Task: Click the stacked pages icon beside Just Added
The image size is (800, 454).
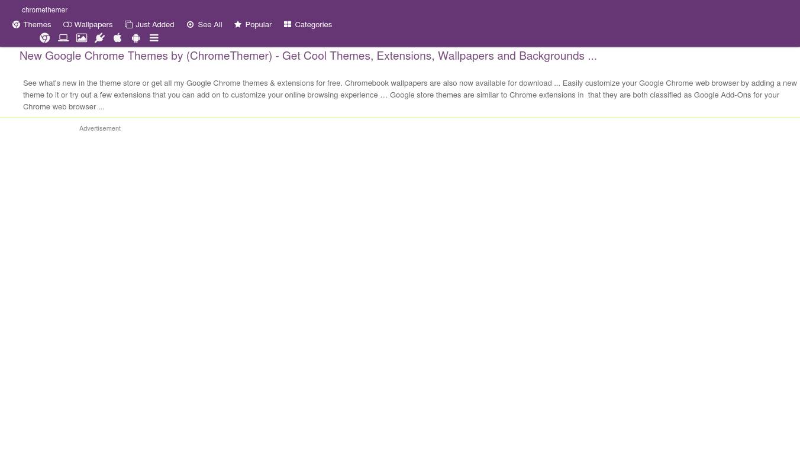Action: pyautogui.click(x=128, y=25)
